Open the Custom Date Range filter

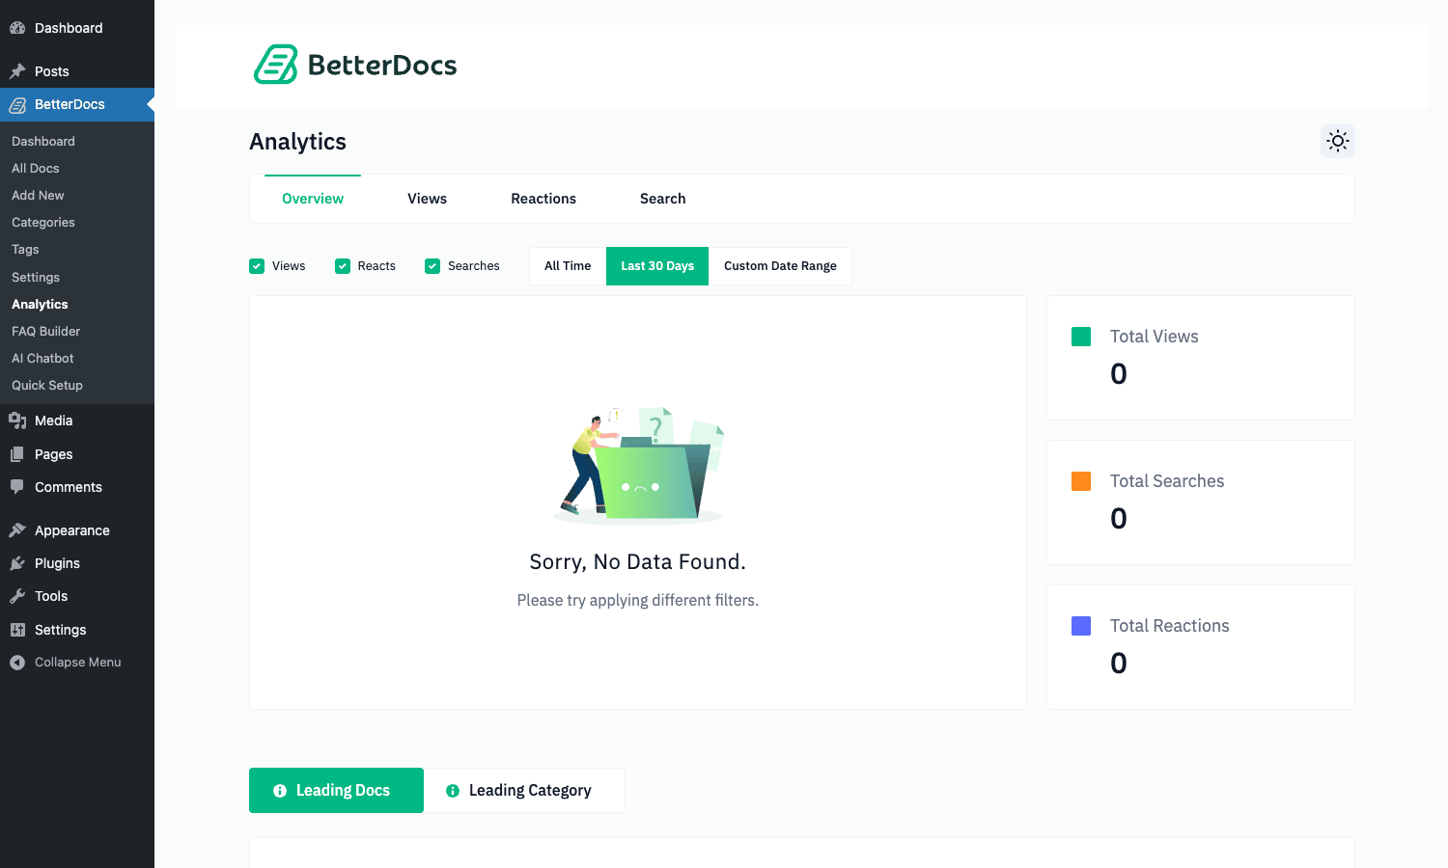click(780, 266)
